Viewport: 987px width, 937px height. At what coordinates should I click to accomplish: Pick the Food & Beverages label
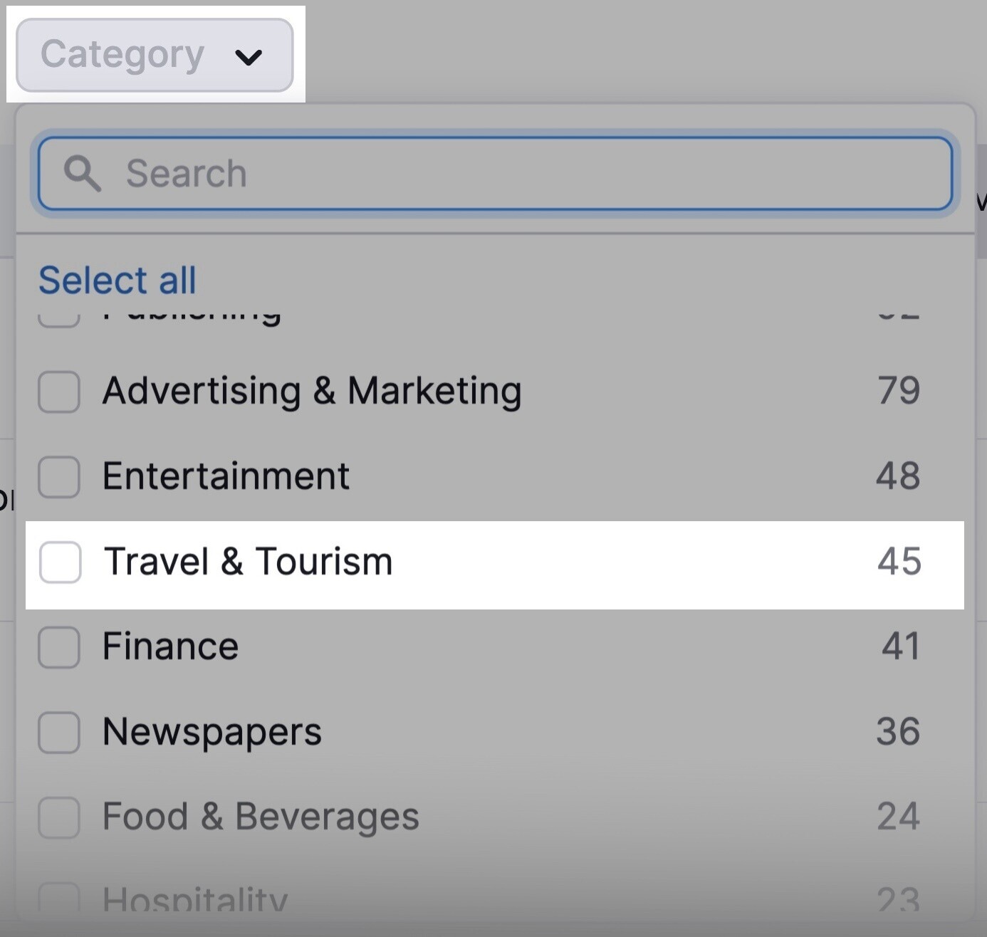[261, 817]
